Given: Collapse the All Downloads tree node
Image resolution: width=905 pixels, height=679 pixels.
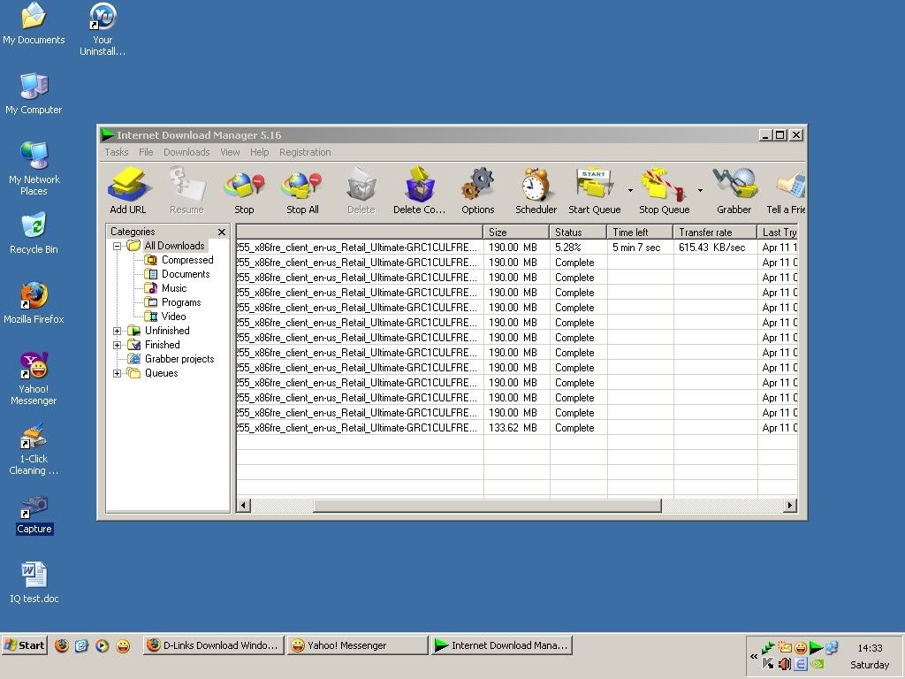Looking at the screenshot, I should coord(118,246).
